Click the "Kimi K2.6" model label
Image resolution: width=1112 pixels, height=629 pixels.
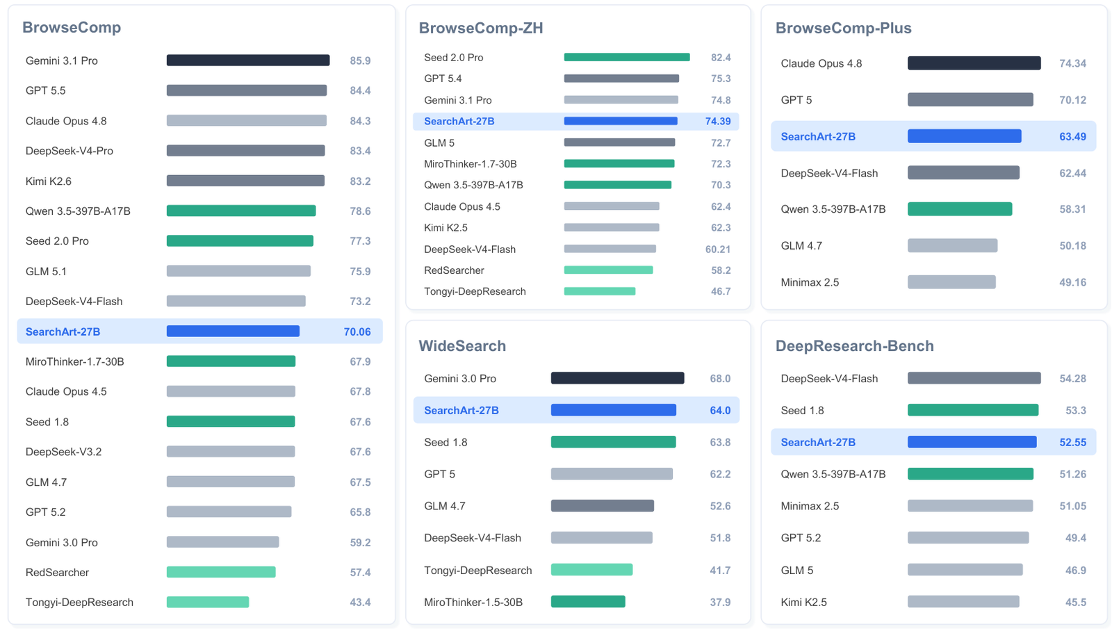[x=49, y=181]
